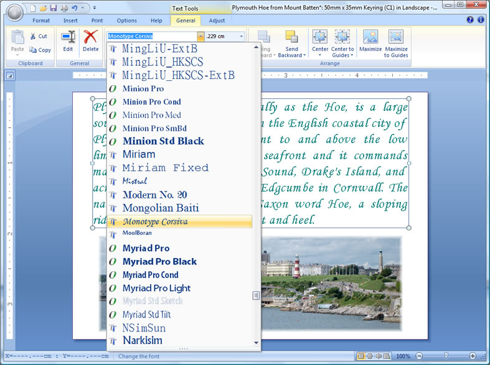The width and height of the screenshot is (490, 365).
Task: Select highlighted Monotype Corsiva list entry
Action: (x=180, y=221)
